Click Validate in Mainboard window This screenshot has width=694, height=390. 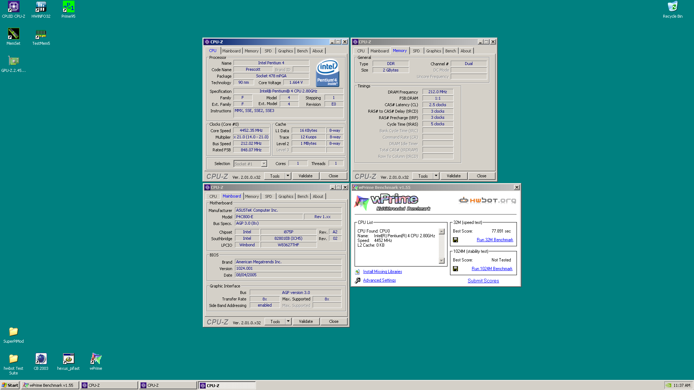coord(306,321)
